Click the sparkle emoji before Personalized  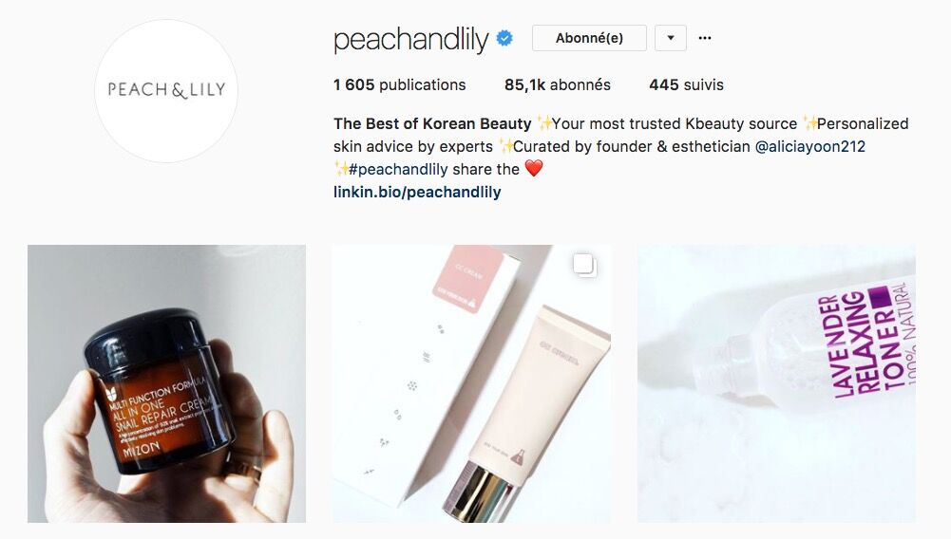(x=808, y=123)
